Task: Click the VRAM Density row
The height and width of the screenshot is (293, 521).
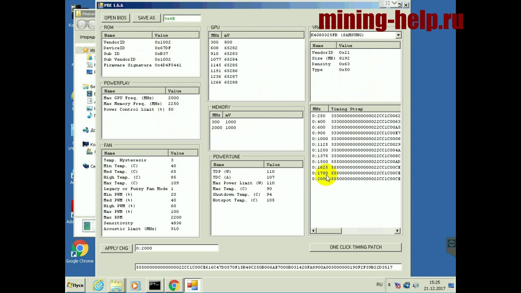Action: (x=355, y=64)
